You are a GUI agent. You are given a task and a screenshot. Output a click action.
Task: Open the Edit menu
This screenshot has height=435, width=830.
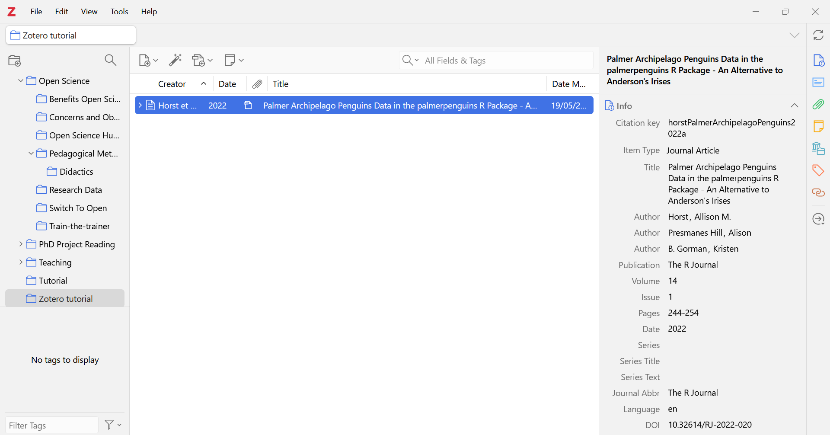[62, 12]
